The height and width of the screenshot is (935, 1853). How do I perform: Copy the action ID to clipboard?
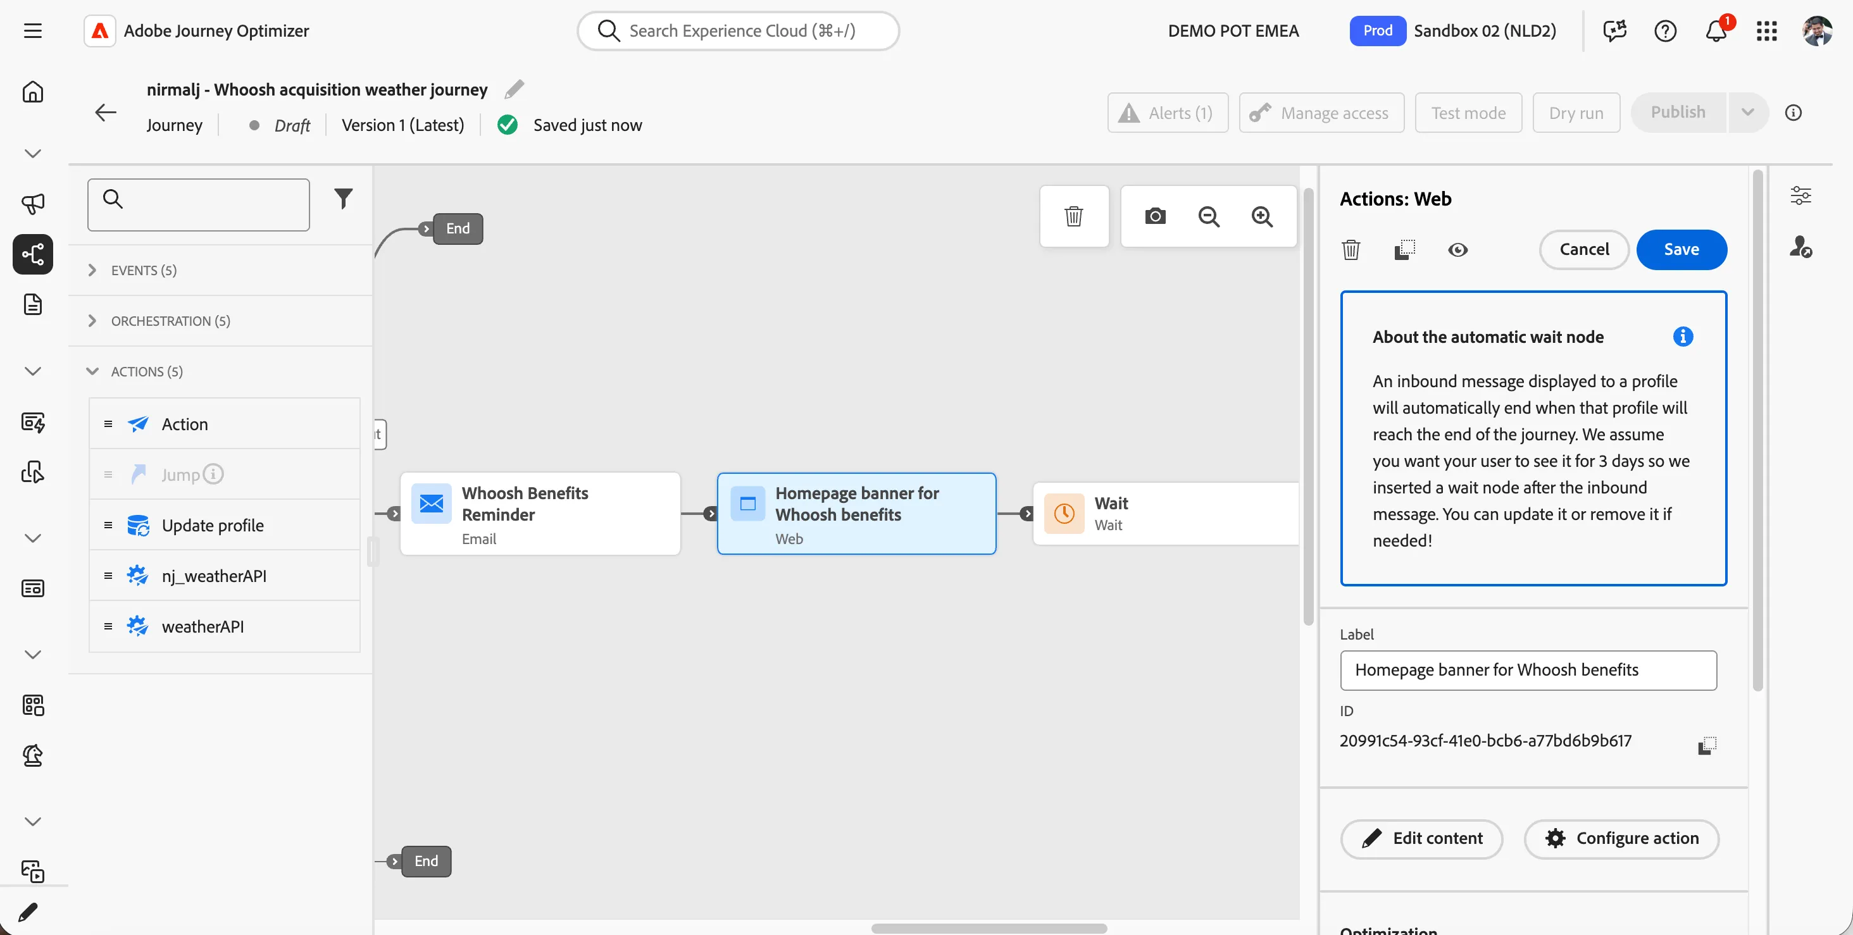click(1707, 745)
